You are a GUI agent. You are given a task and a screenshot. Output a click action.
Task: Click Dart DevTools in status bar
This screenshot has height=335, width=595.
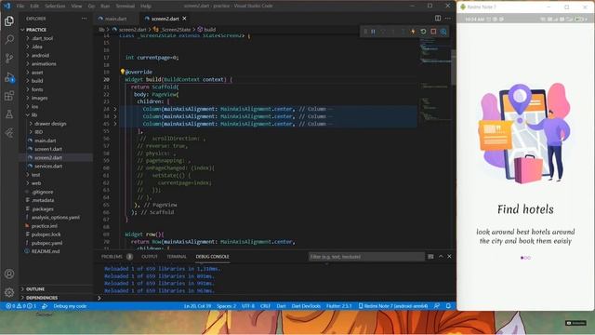[x=306, y=306]
